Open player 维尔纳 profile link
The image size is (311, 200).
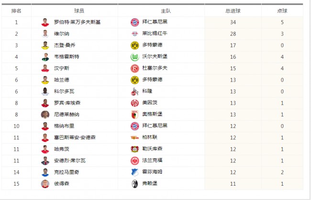[61, 33]
